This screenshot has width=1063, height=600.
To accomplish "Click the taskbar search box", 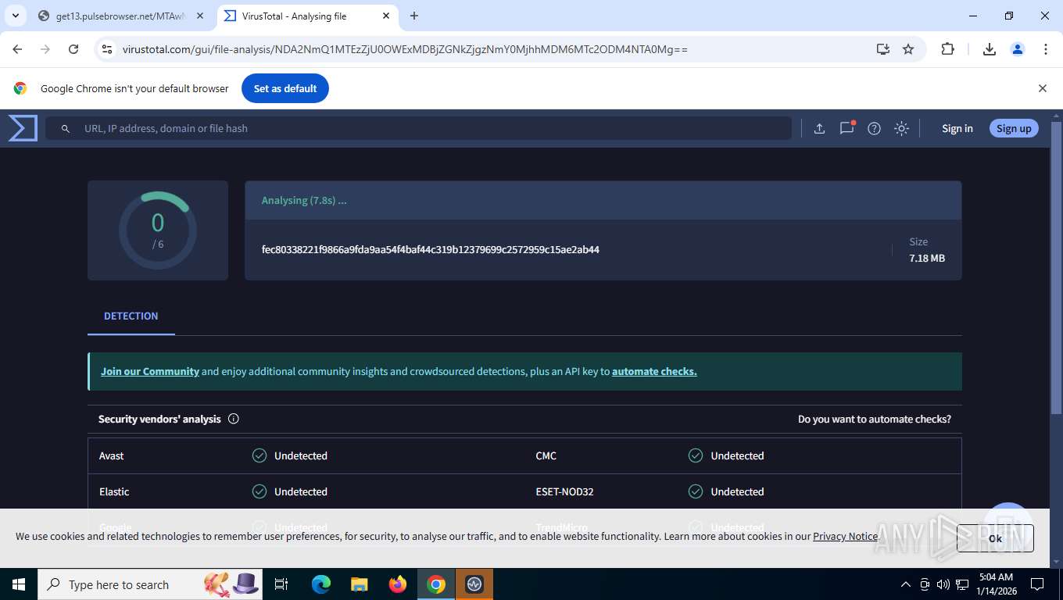I will click(x=150, y=584).
